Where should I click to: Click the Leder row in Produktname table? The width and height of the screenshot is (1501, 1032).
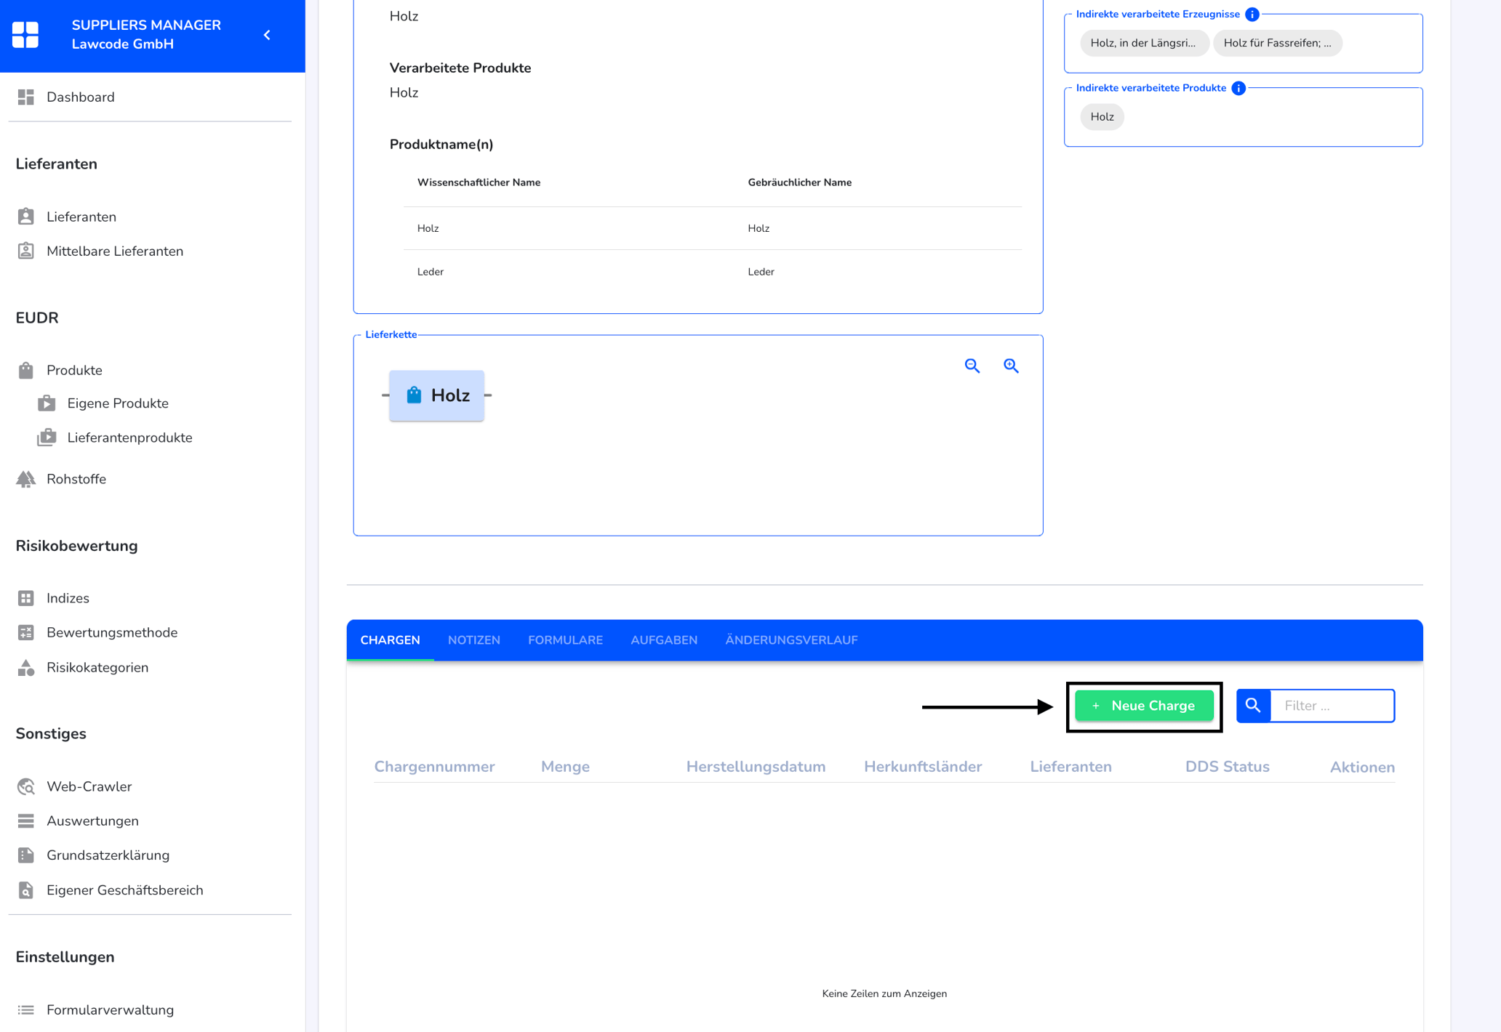(713, 272)
